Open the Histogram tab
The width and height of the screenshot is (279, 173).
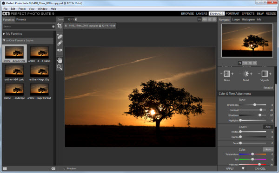[248, 19]
